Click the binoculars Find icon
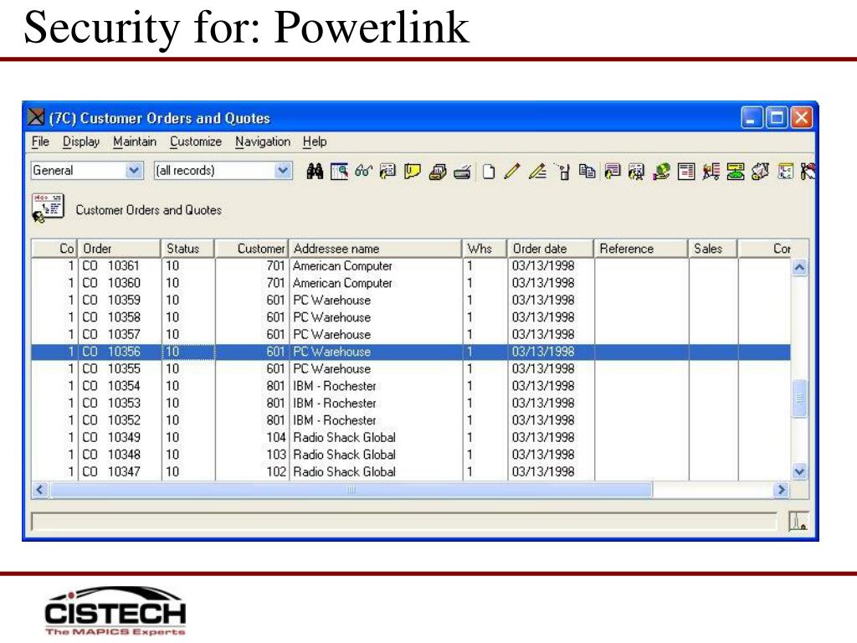The width and height of the screenshot is (857, 643). pyautogui.click(x=315, y=171)
